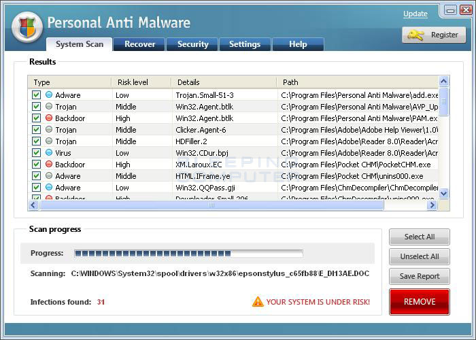Screen dimensions: 476x340
Task: Click the blue risk icon in the Virus Win32.CDur.bpj row
Action: pyautogui.click(x=49, y=152)
